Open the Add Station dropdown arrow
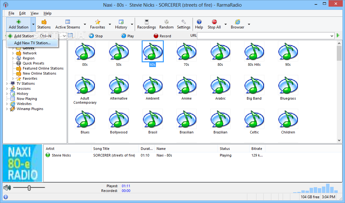Image resolution: width=345 pixels, height=203 pixels. click(x=33, y=24)
